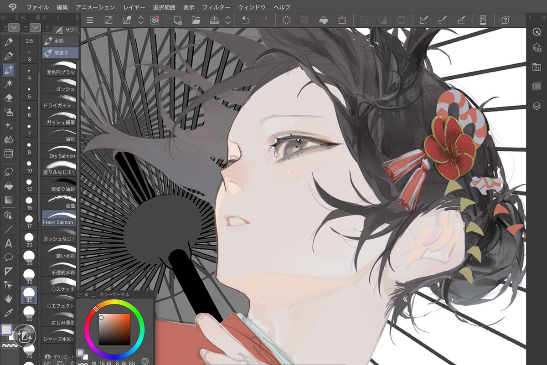Open the Layers stack panel icon on right sidebar
The width and height of the screenshot is (547, 365).
point(537,106)
